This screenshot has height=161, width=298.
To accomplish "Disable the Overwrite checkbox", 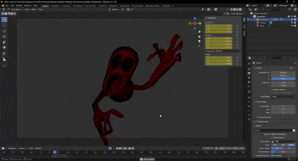I will pos(272,155).
